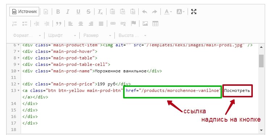The height and width of the screenshot is (135, 268).
Task: Click the Insert Table icon
Action: pos(155,24)
